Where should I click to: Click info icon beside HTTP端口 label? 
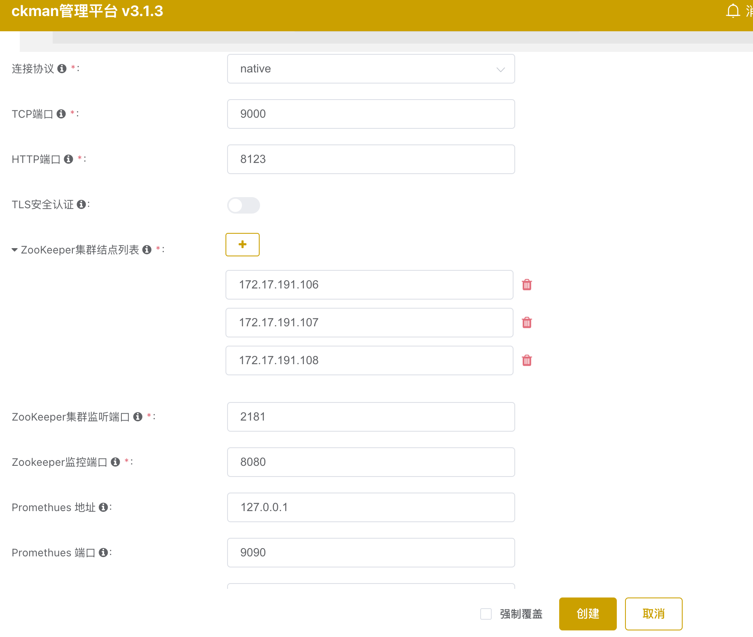tap(69, 159)
